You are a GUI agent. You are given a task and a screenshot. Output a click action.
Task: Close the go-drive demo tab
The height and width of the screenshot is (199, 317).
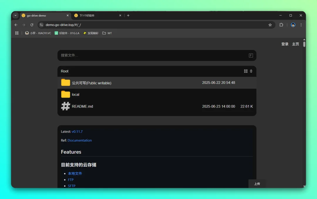[x=68, y=15]
